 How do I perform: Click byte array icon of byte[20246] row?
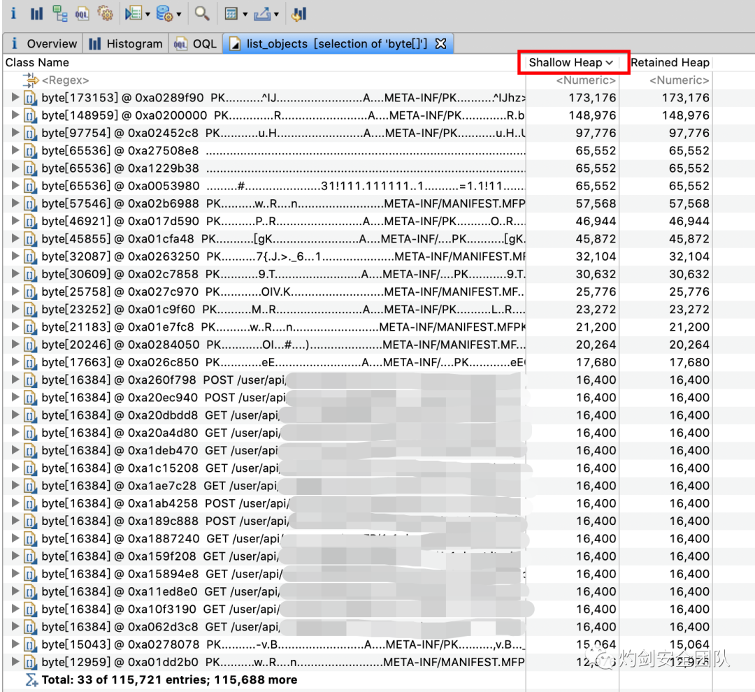click(30, 345)
